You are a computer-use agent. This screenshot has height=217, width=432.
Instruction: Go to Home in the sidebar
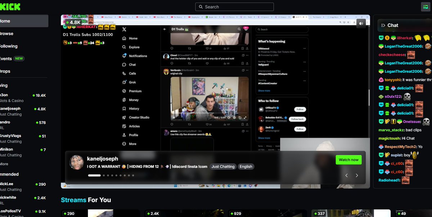pos(23,21)
